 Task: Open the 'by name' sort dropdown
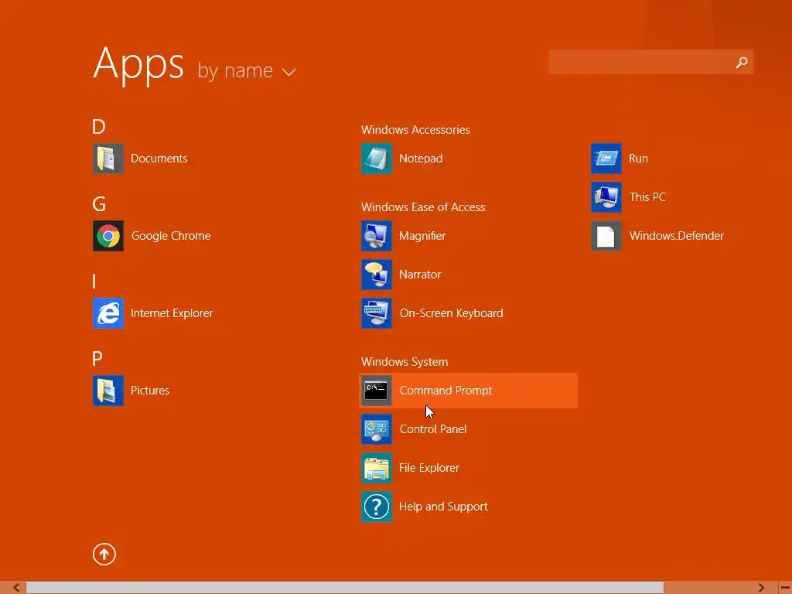(x=246, y=70)
